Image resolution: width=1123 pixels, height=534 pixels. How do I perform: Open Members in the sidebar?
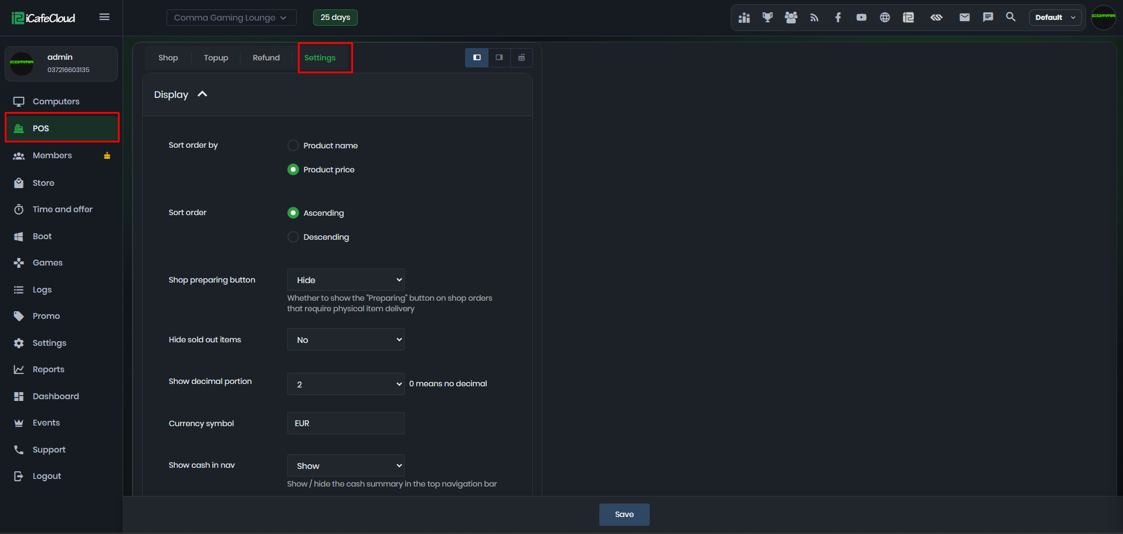(x=62, y=155)
